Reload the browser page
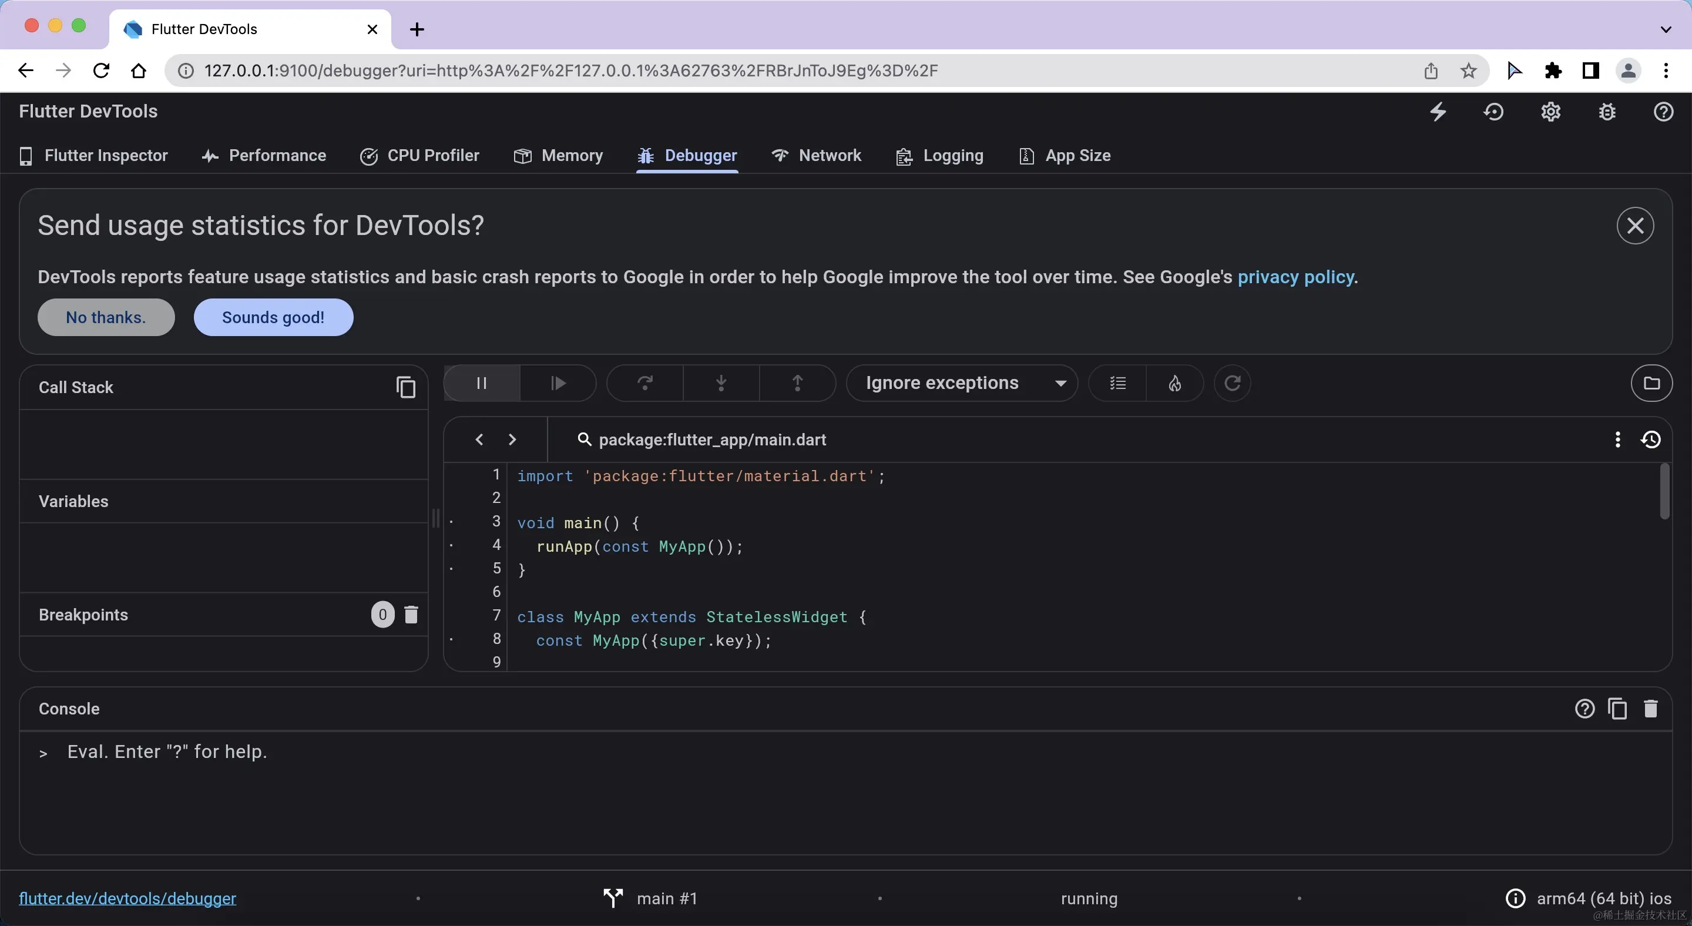 (x=100, y=71)
